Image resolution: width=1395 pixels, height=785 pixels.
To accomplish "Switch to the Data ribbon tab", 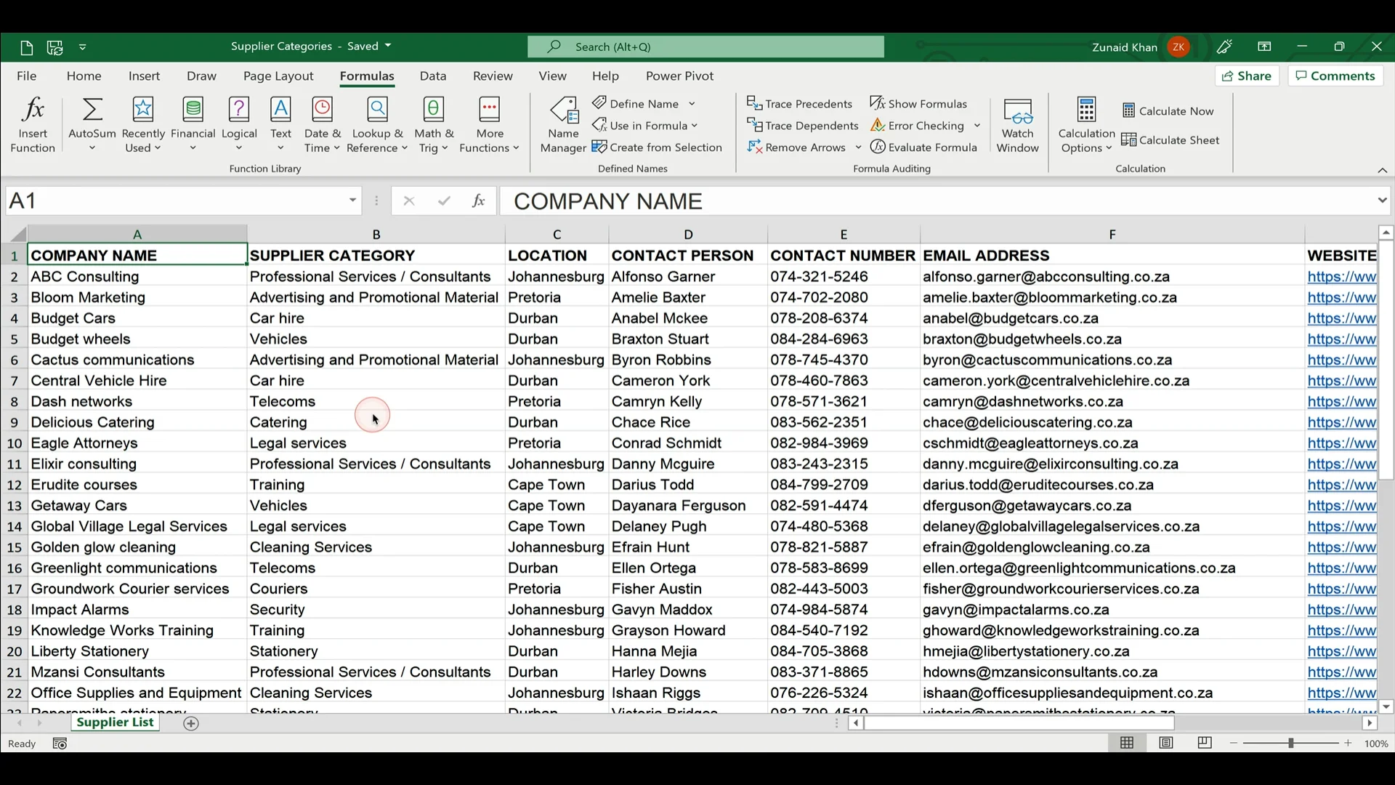I will pos(432,76).
